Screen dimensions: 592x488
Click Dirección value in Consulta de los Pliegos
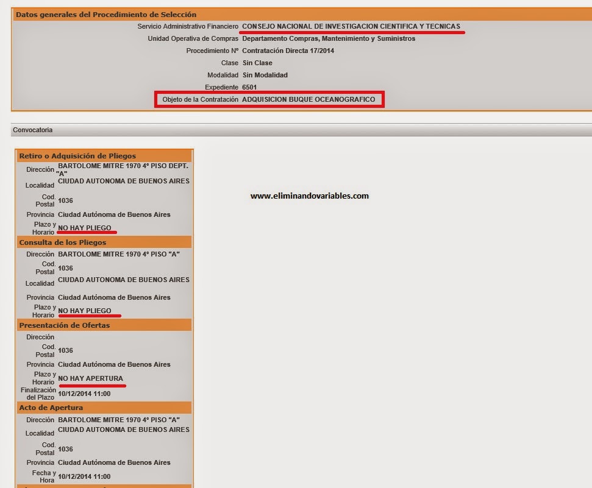point(119,254)
